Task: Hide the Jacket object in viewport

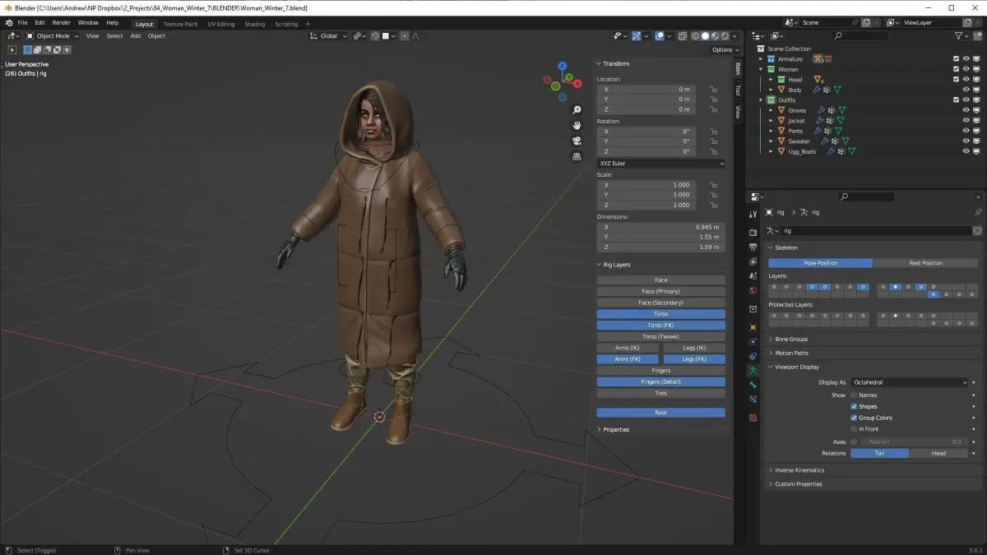Action: [x=966, y=121]
